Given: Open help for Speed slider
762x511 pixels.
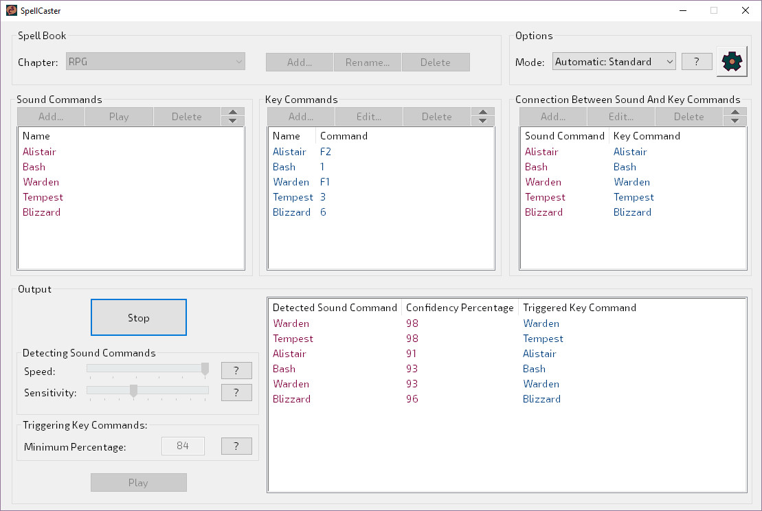Looking at the screenshot, I should (x=236, y=371).
